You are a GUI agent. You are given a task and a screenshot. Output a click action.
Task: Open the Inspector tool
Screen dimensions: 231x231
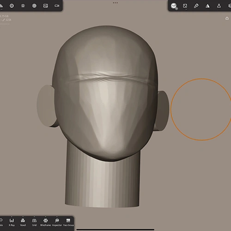click(57, 222)
